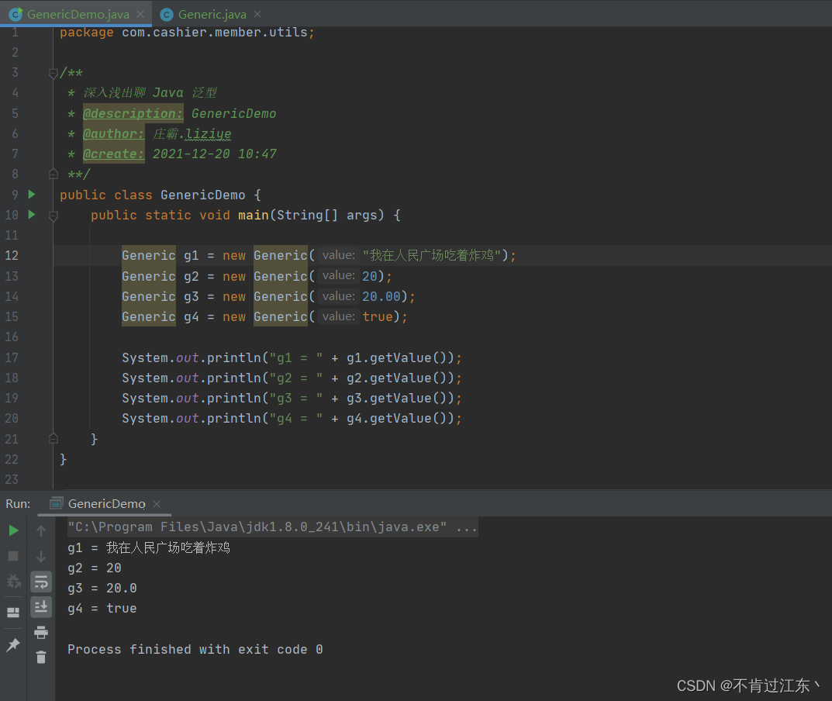Select the GenericDemo run tab
The image size is (832, 701).
pyautogui.click(x=107, y=503)
